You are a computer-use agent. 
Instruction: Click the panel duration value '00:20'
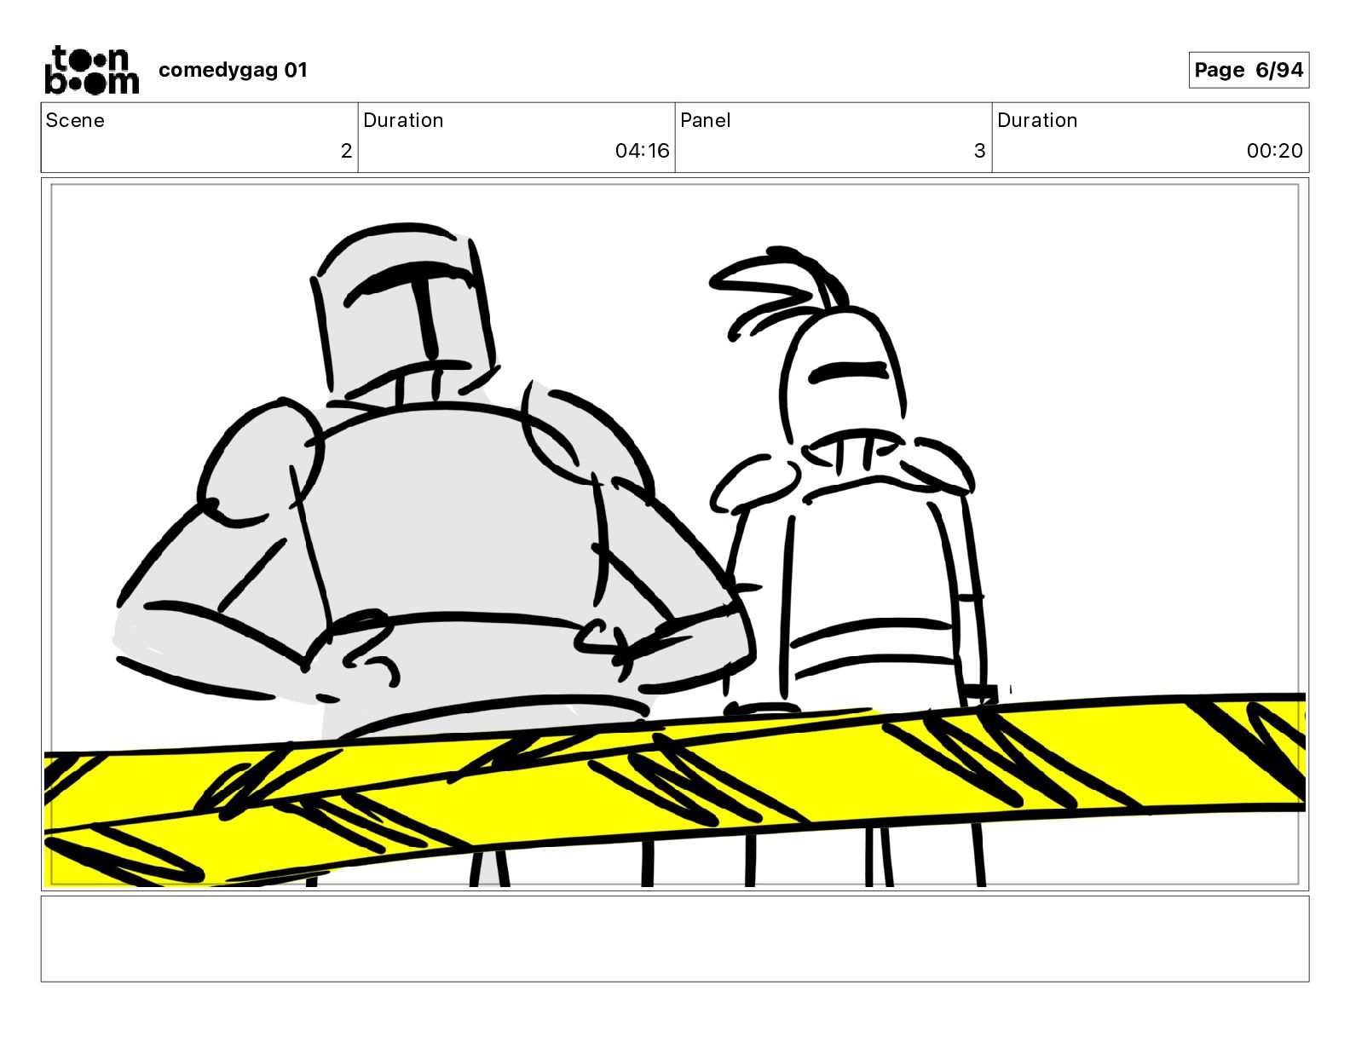(x=1274, y=151)
